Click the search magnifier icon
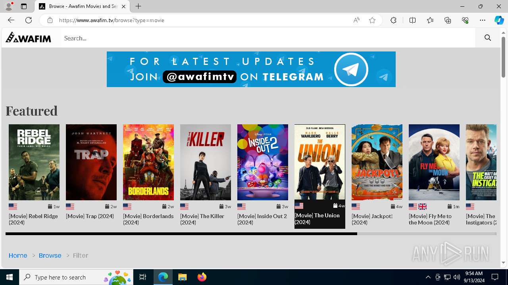Image resolution: width=508 pixels, height=285 pixels. point(488,38)
